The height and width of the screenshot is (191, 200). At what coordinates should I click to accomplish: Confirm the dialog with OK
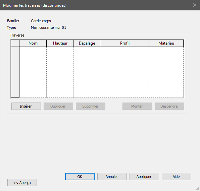[80, 177]
